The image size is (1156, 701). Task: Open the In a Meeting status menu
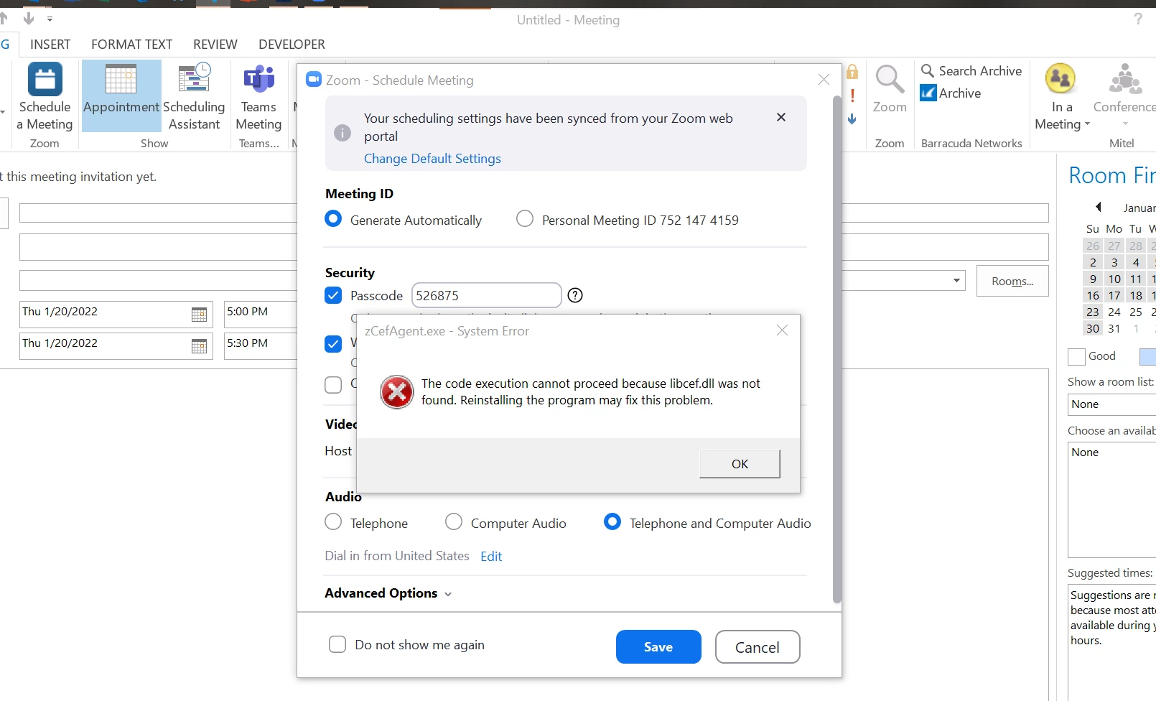pyautogui.click(x=1062, y=97)
